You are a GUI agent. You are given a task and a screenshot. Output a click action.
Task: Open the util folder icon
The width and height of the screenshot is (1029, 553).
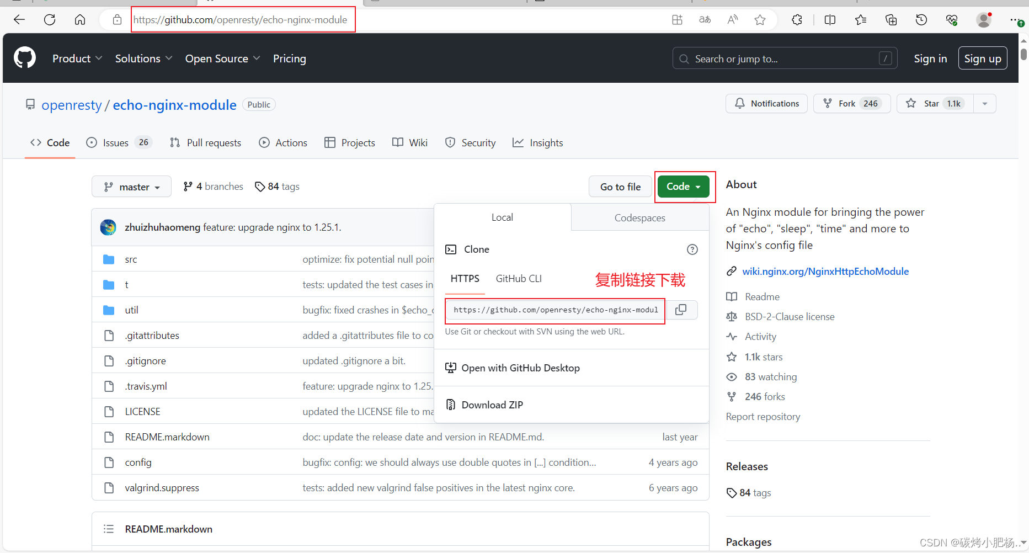(x=109, y=310)
